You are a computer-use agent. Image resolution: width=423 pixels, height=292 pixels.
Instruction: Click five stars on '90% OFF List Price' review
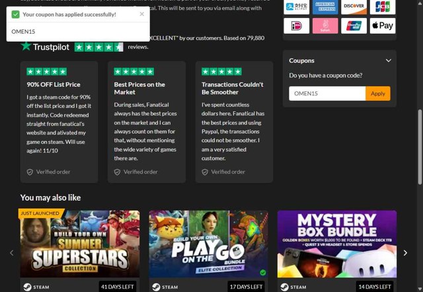coord(47,72)
